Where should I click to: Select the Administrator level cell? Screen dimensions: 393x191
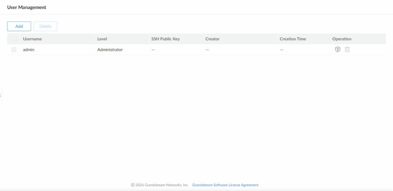click(110, 50)
